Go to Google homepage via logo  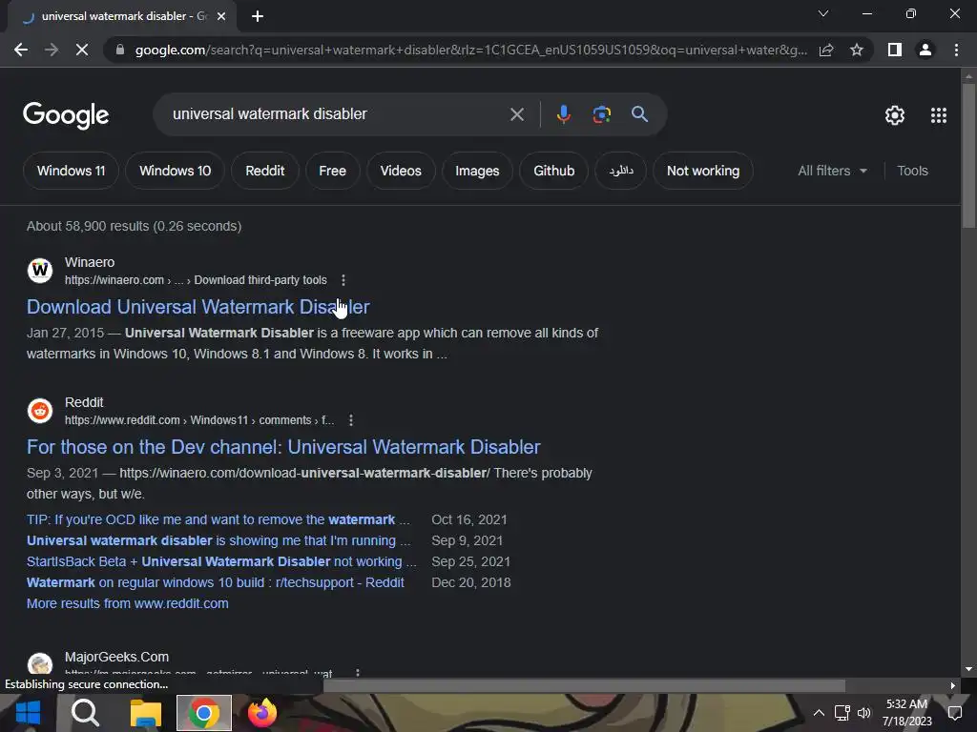tap(66, 115)
